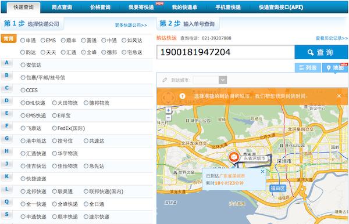Select 天天 radio button
Image resolution: width=349 pixels, height=224 pixels.
click(x=43, y=52)
